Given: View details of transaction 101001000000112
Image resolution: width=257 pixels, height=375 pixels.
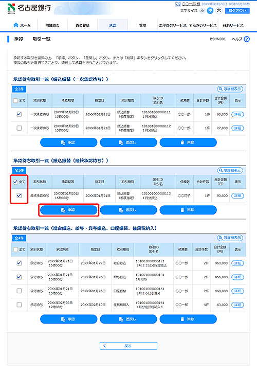Looking at the screenshot, I should click(x=237, y=128).
